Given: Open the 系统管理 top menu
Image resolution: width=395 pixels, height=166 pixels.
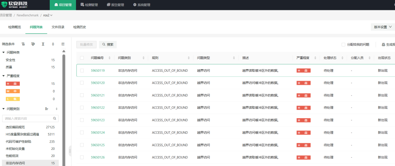Looking at the screenshot, I should 142,5.
